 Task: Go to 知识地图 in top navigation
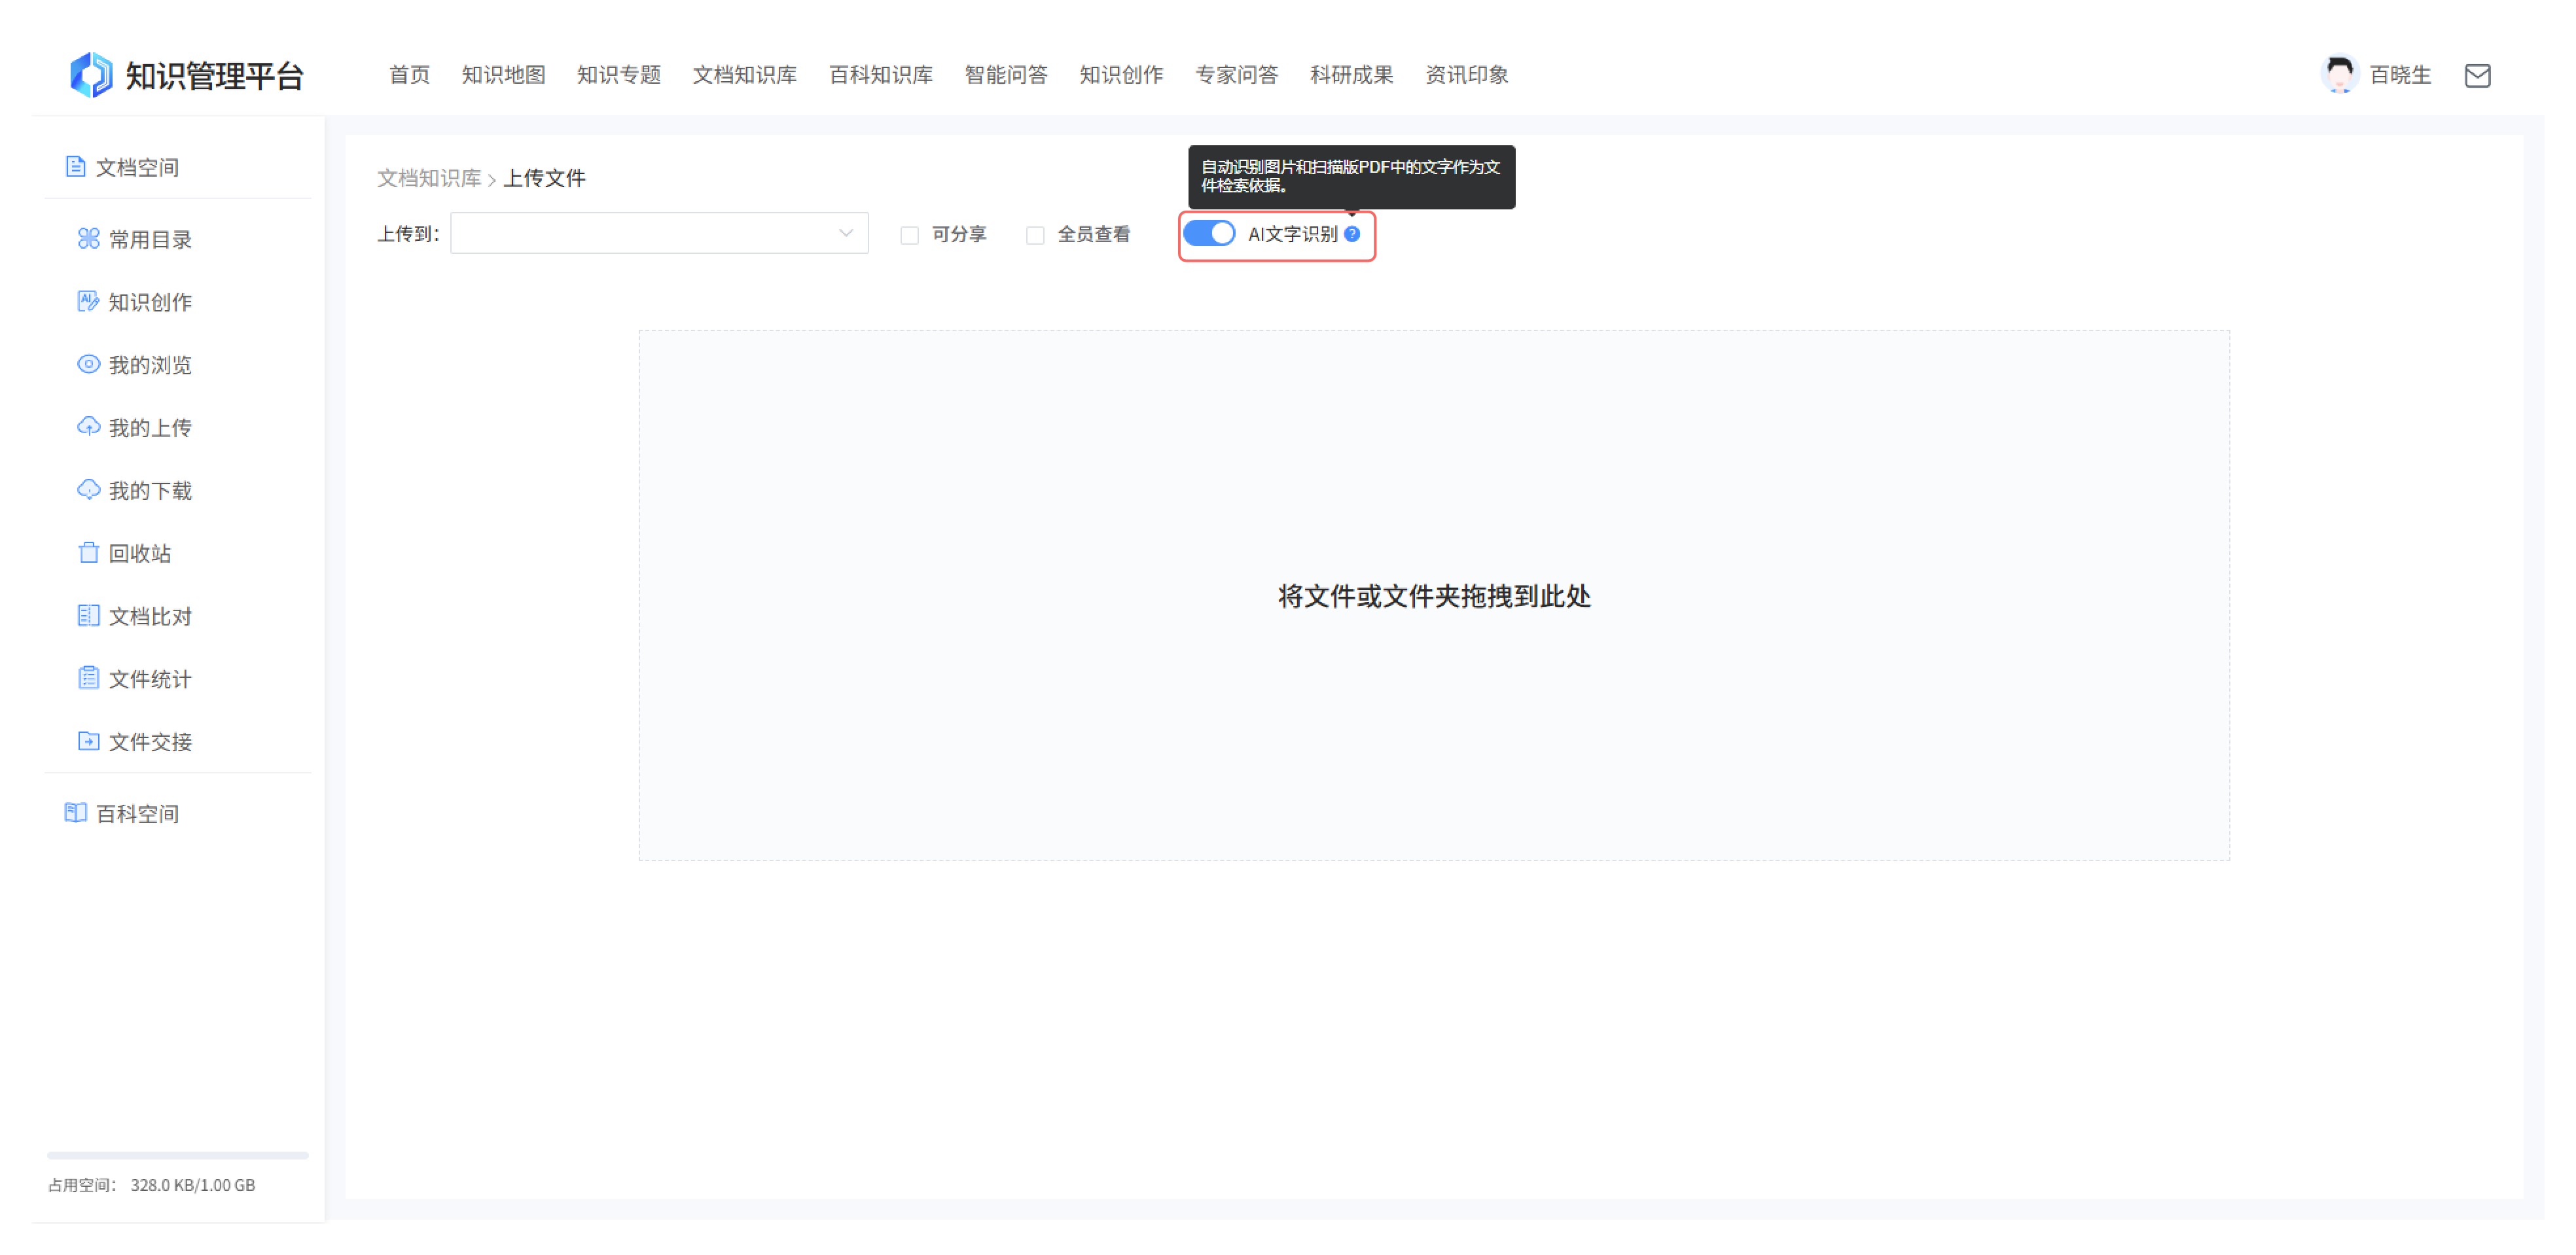(x=503, y=75)
